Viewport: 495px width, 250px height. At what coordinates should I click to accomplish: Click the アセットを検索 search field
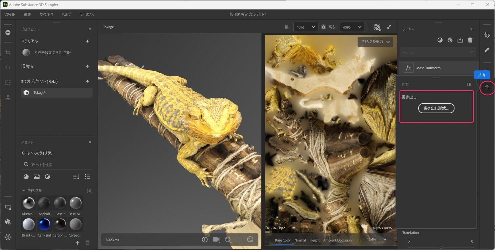(x=57, y=165)
